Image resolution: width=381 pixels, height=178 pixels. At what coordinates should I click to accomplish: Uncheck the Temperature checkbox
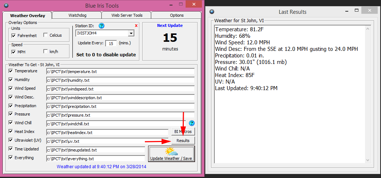[x=11, y=71]
